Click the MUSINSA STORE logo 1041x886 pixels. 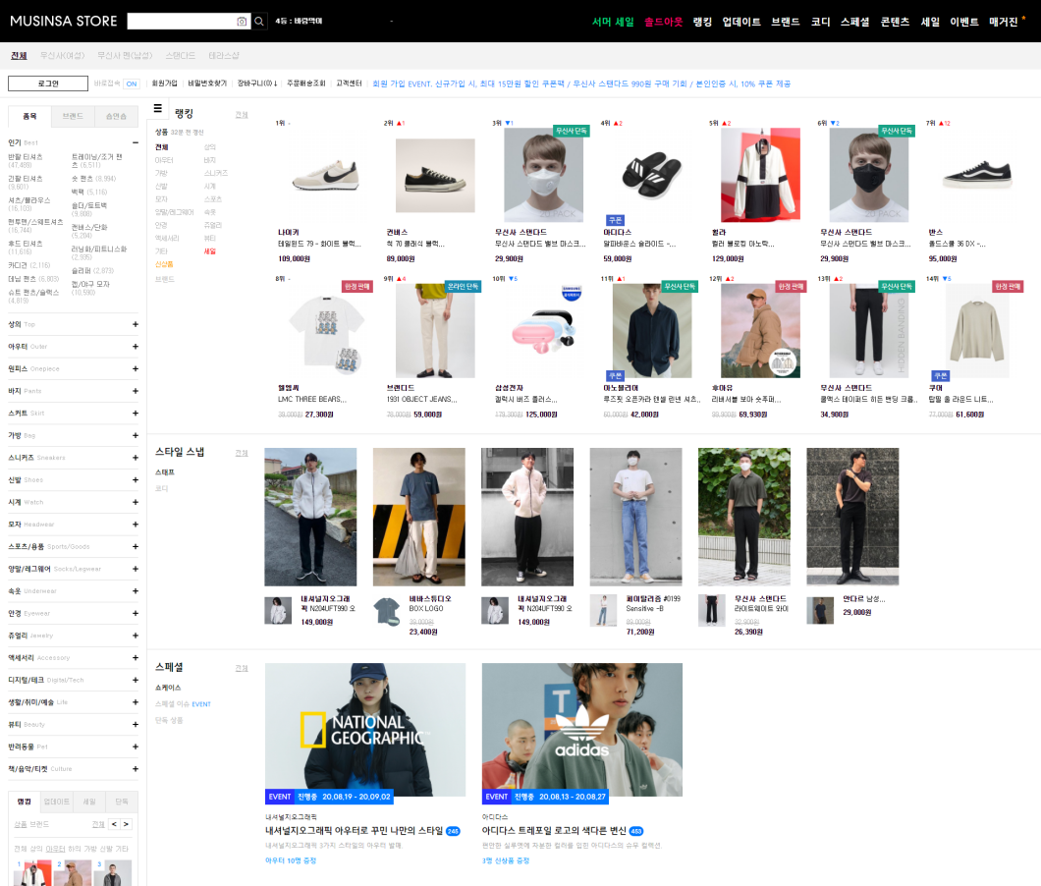pyautogui.click(x=64, y=22)
